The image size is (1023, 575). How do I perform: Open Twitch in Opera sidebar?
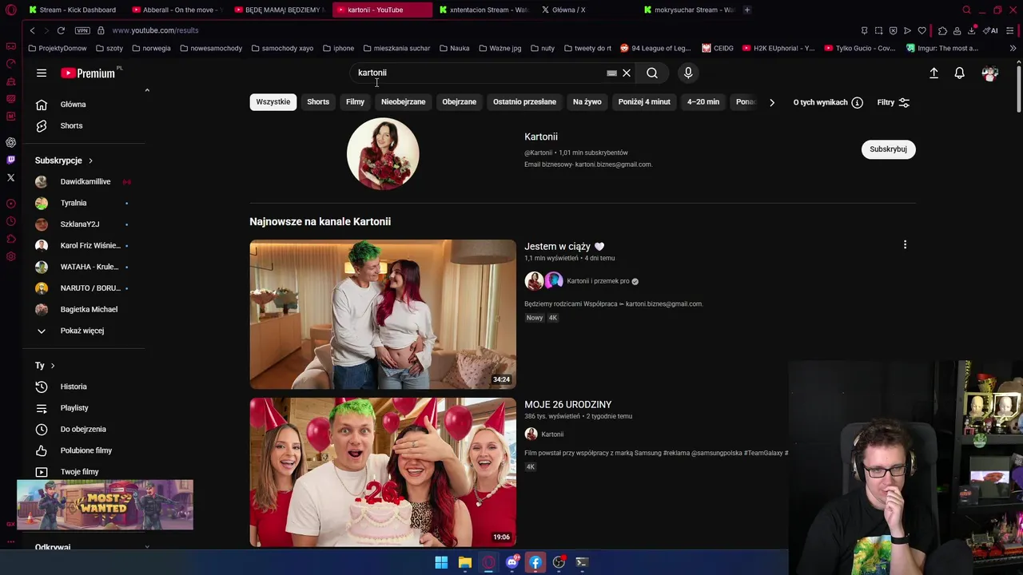pyautogui.click(x=10, y=160)
